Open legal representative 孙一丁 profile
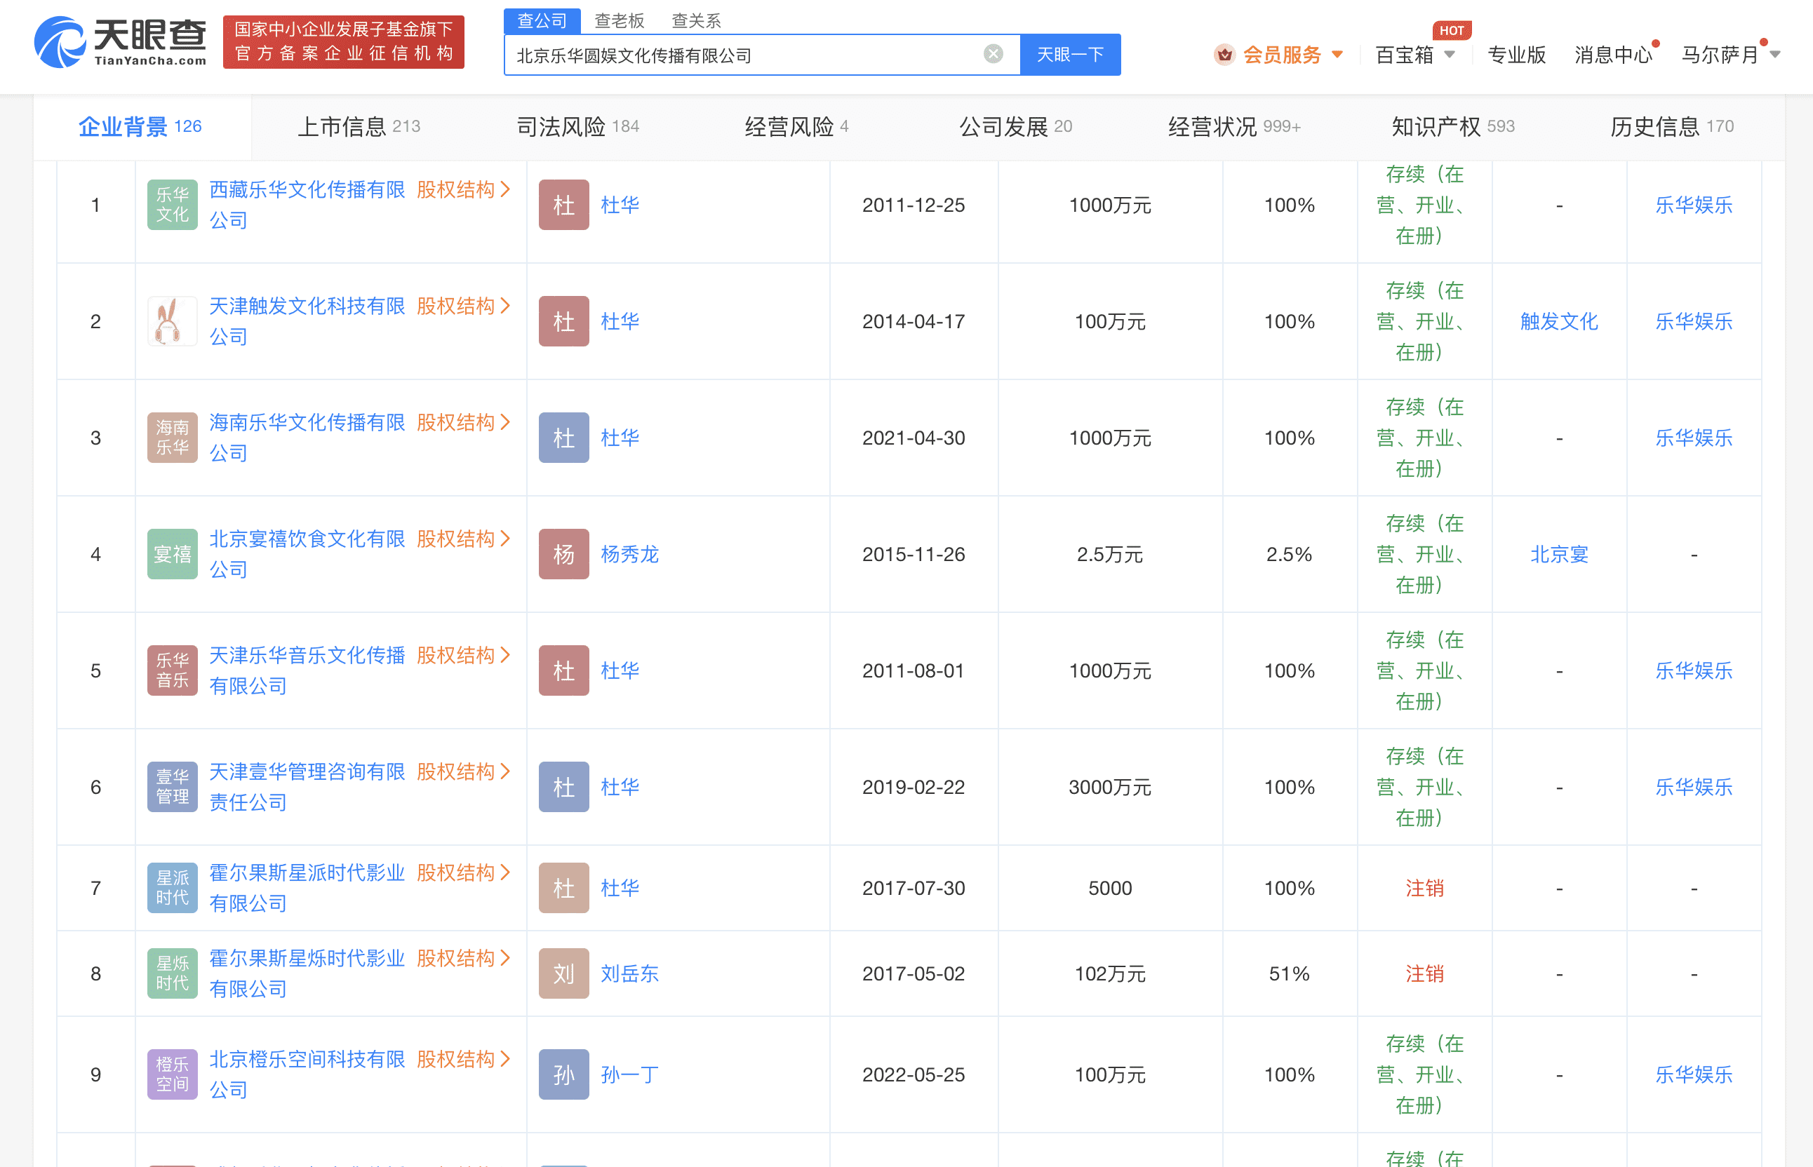Viewport: 1813px width, 1167px height. pos(630,1074)
